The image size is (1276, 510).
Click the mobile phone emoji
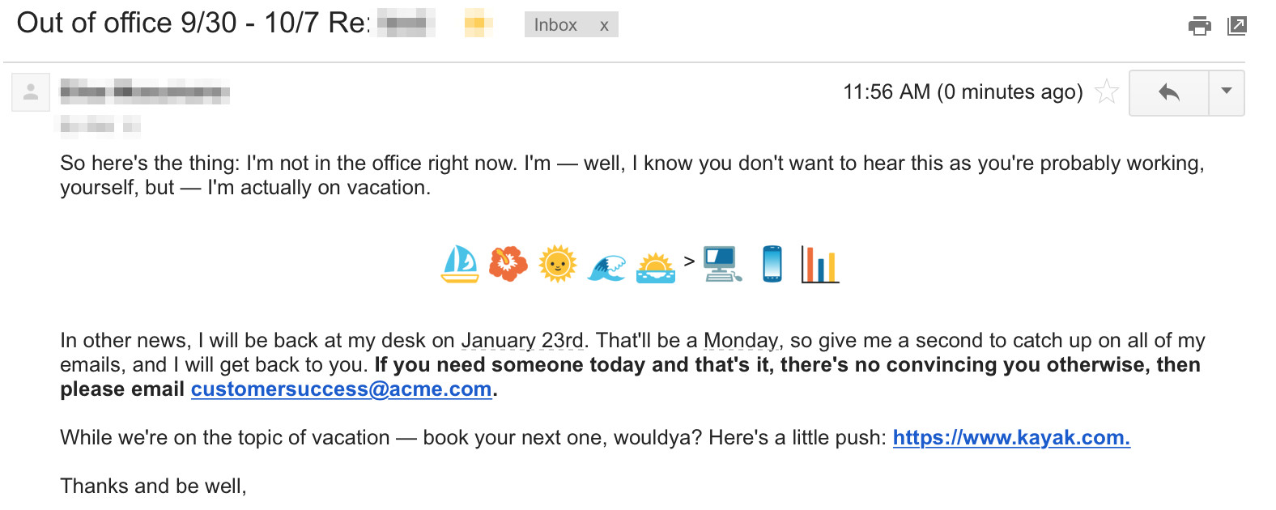tap(772, 264)
